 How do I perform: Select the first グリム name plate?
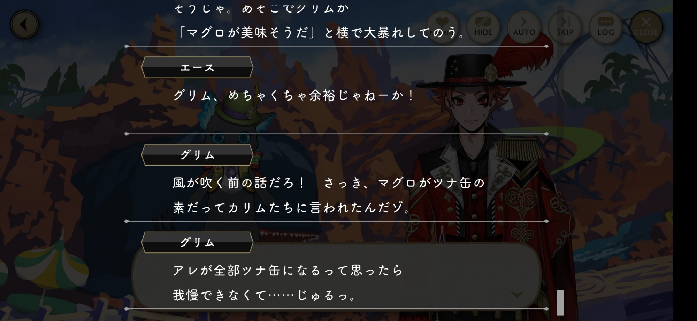pyautogui.click(x=197, y=155)
